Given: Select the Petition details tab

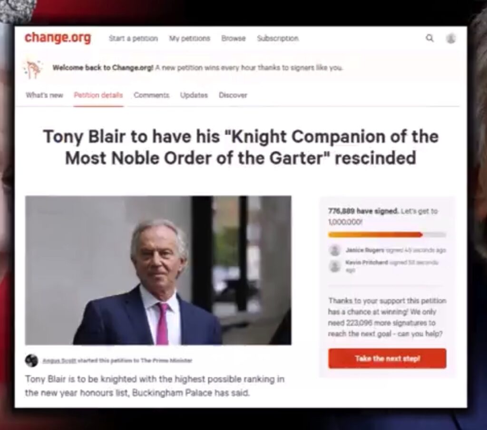Looking at the screenshot, I should 98,95.
